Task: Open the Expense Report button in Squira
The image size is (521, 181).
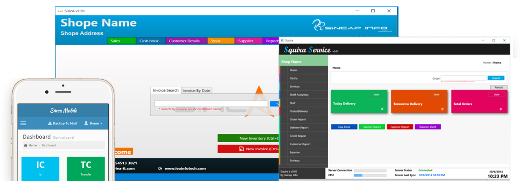Action: [x=400, y=127]
